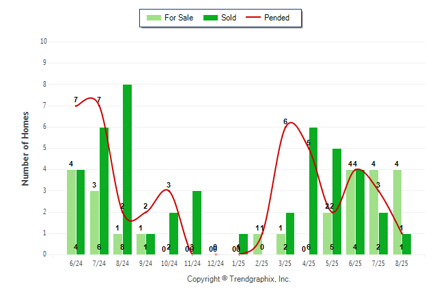Click the 7/25 For Sale light bar
The image size is (441, 296).
point(374,212)
